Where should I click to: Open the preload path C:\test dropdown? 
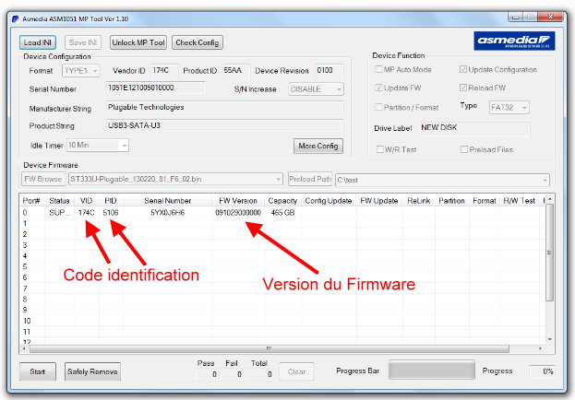[x=442, y=180]
